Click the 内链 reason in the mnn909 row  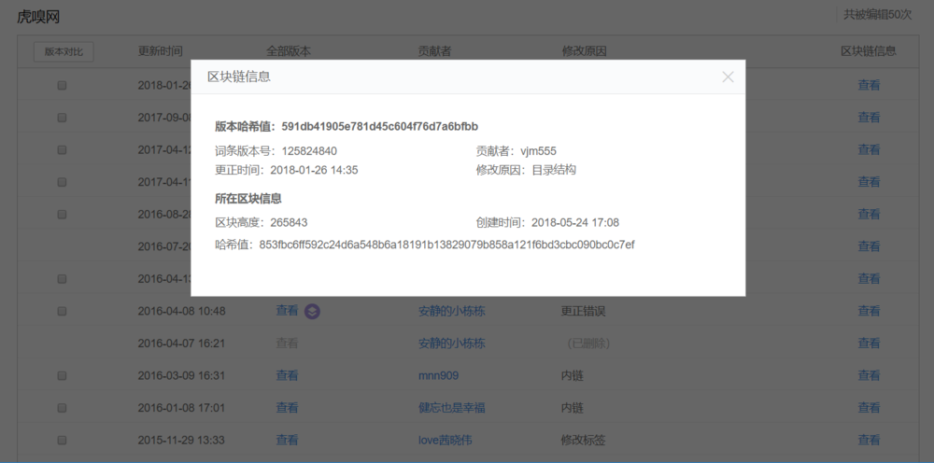(573, 375)
